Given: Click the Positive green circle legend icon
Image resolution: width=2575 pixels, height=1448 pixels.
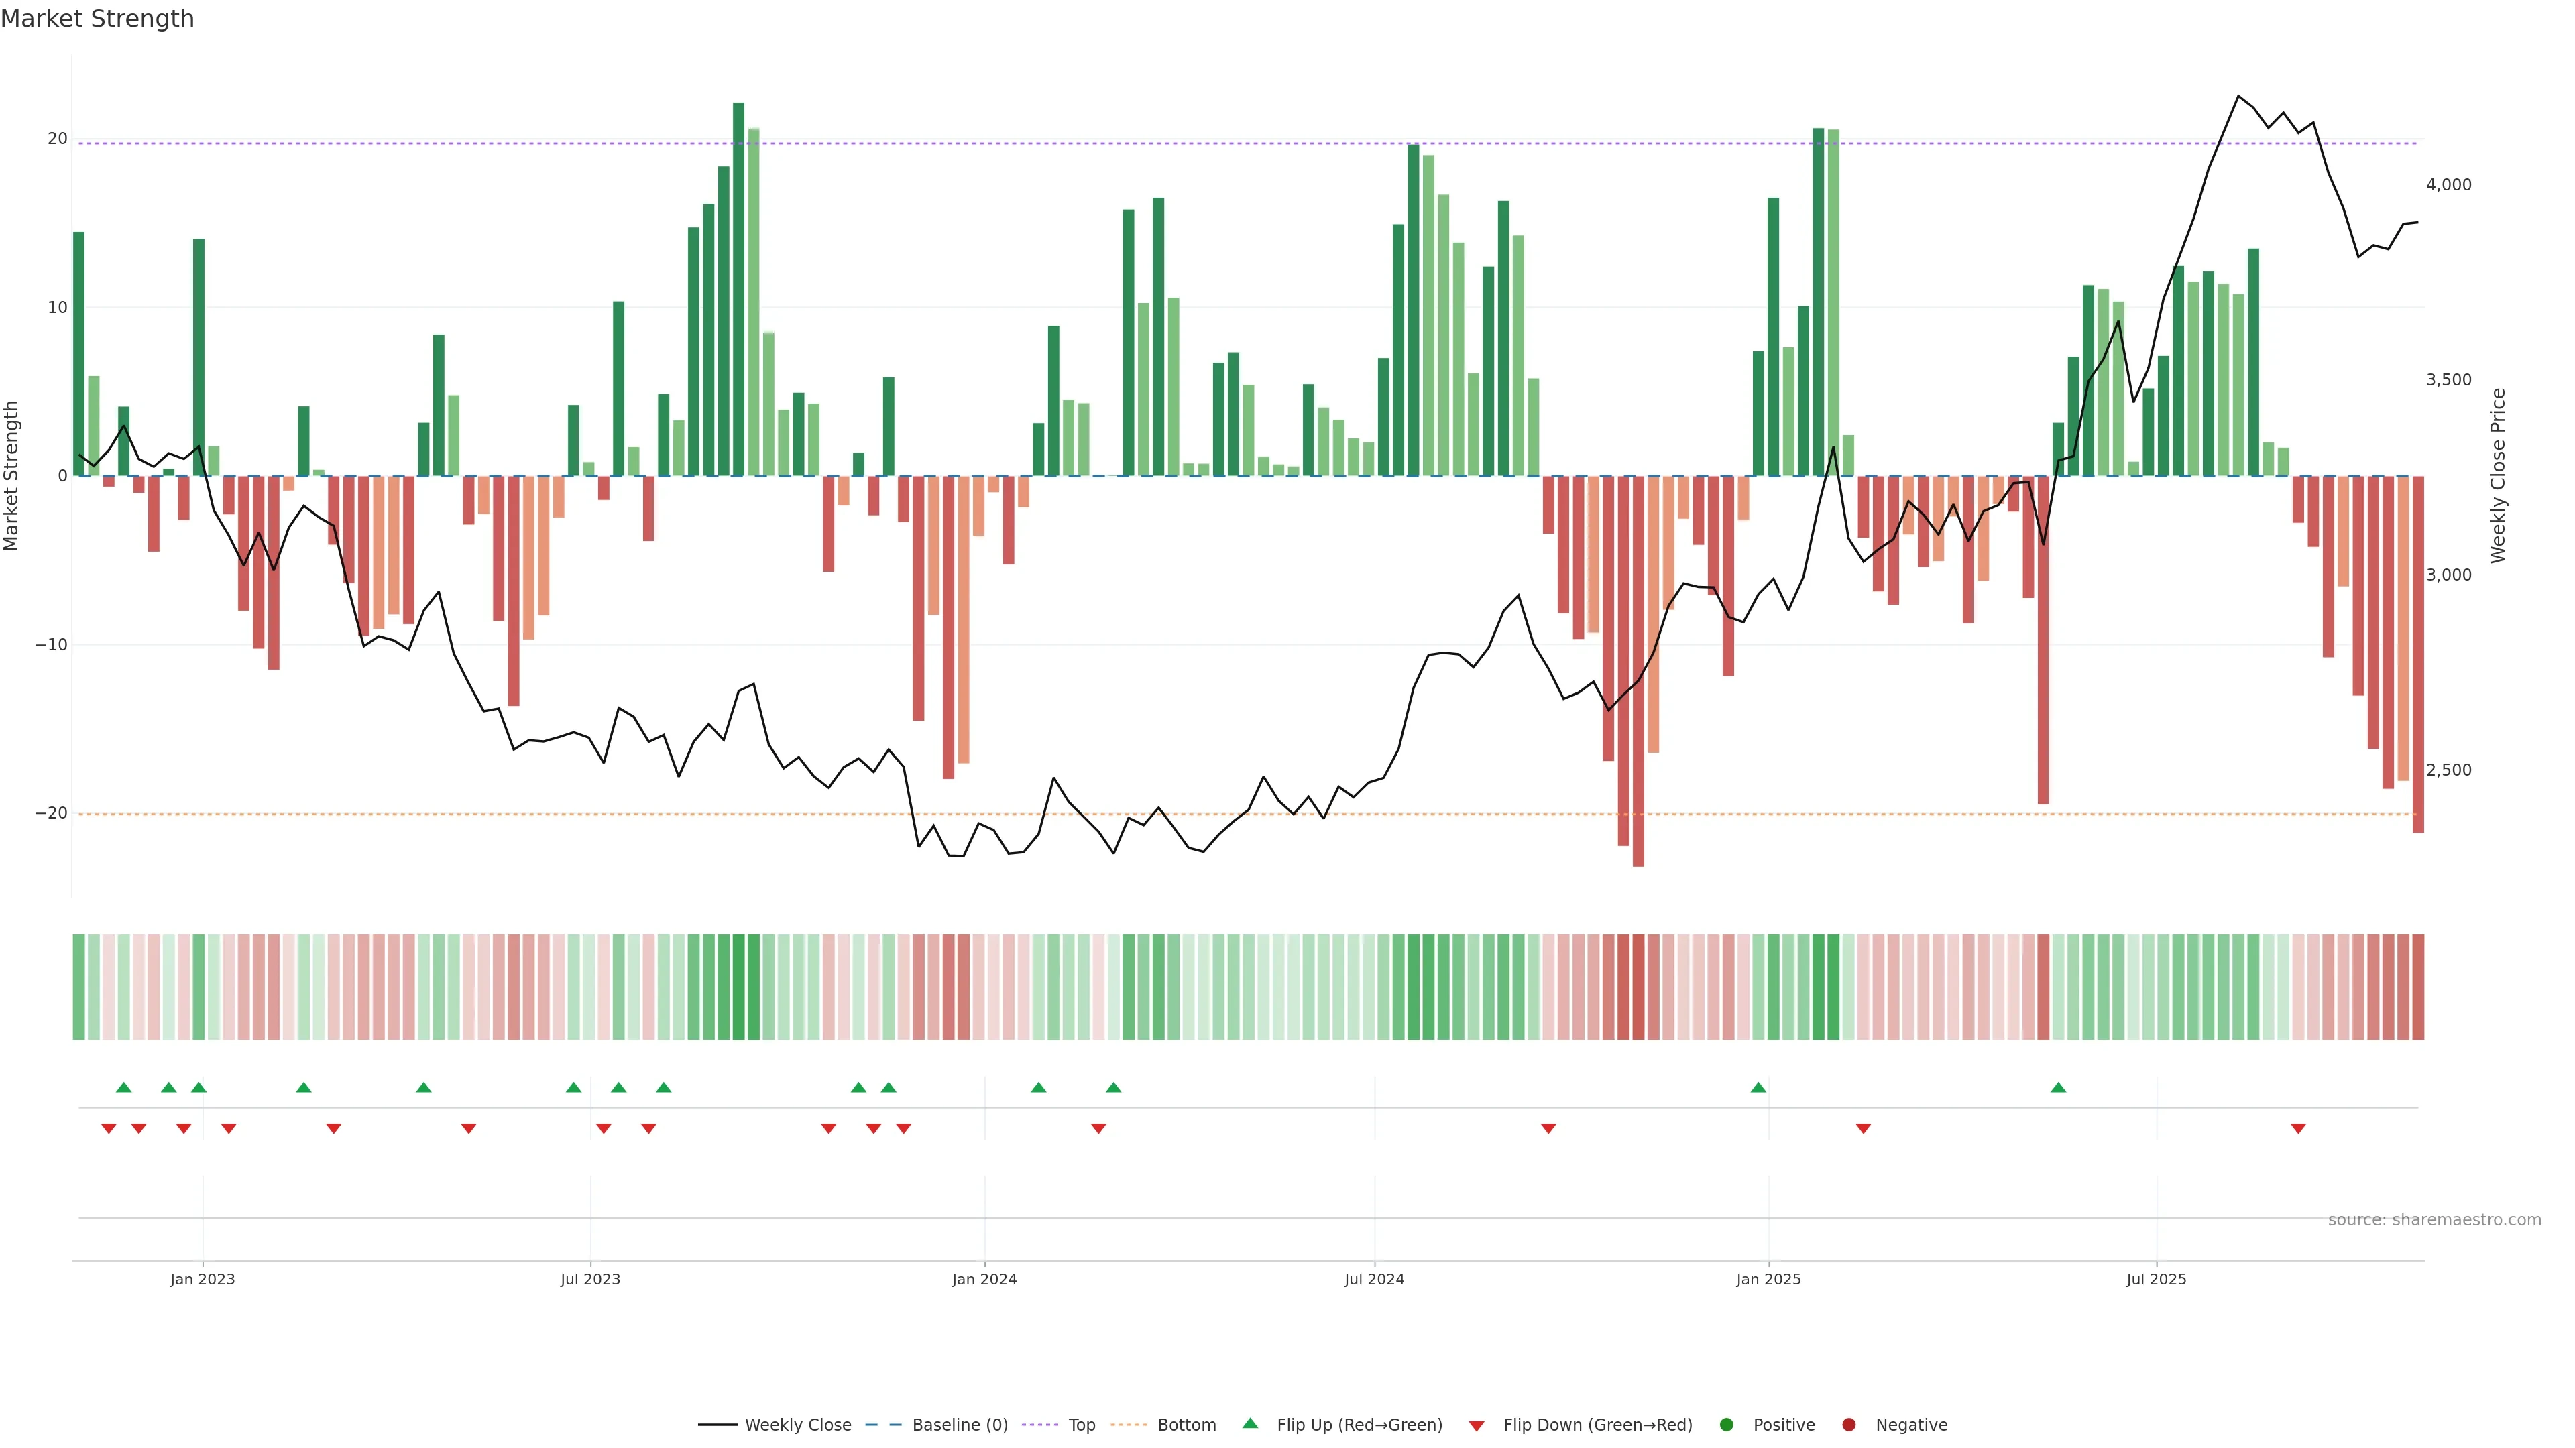Looking at the screenshot, I should tap(1726, 1425).
